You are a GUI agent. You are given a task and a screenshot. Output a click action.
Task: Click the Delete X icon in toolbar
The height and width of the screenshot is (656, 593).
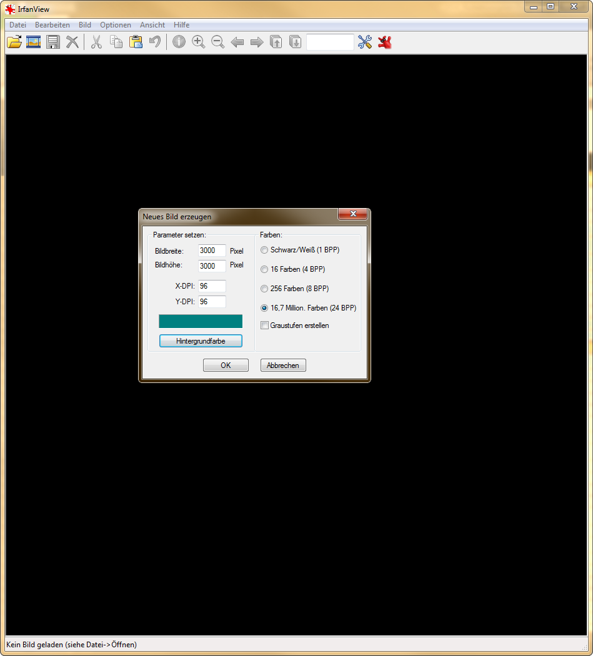tap(72, 42)
